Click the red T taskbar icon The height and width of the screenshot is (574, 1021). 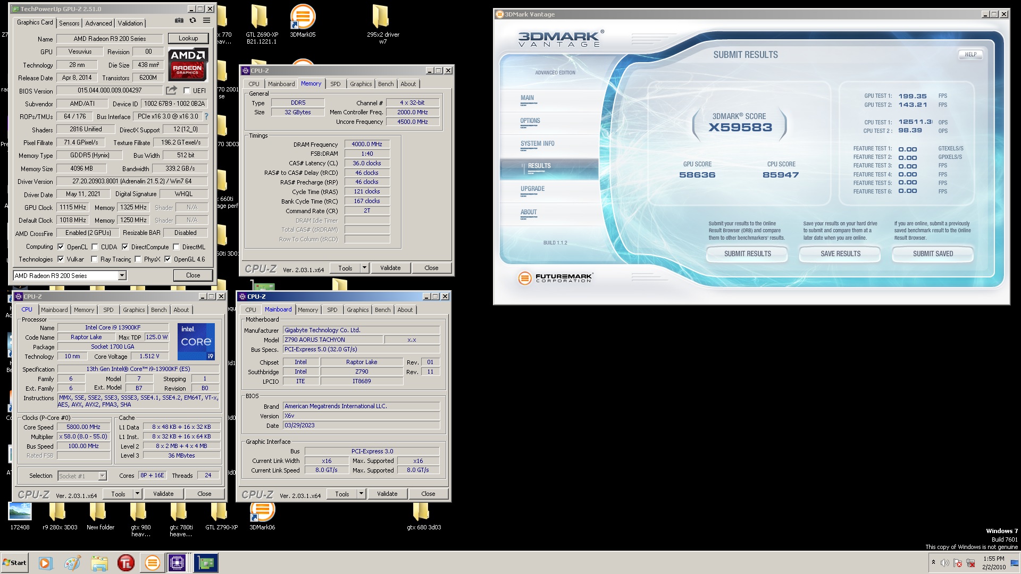(125, 563)
